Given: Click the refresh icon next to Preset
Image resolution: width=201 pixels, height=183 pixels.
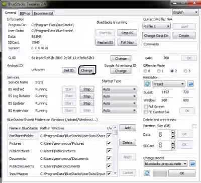Looking at the screenshot, I should coord(147,84).
